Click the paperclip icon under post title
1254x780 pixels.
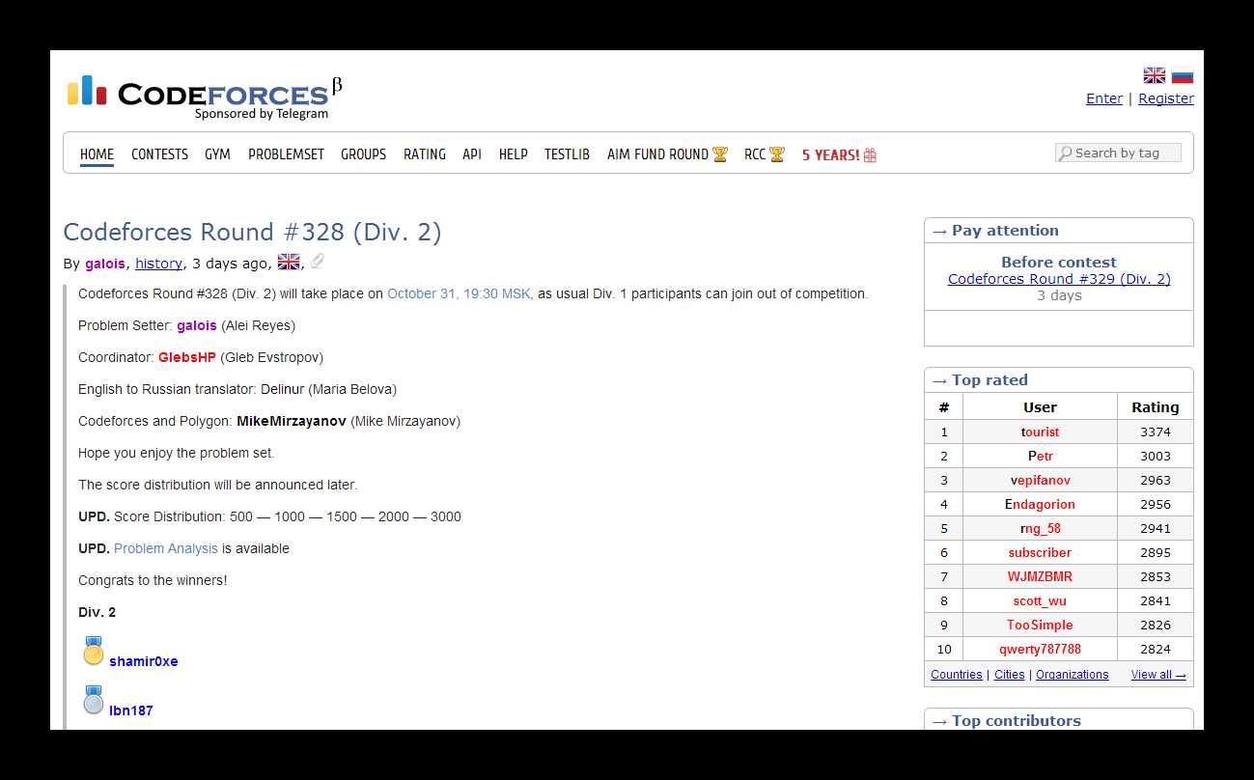[x=317, y=262]
